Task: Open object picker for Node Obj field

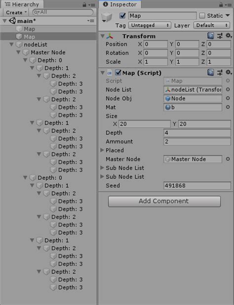Action: 228,98
